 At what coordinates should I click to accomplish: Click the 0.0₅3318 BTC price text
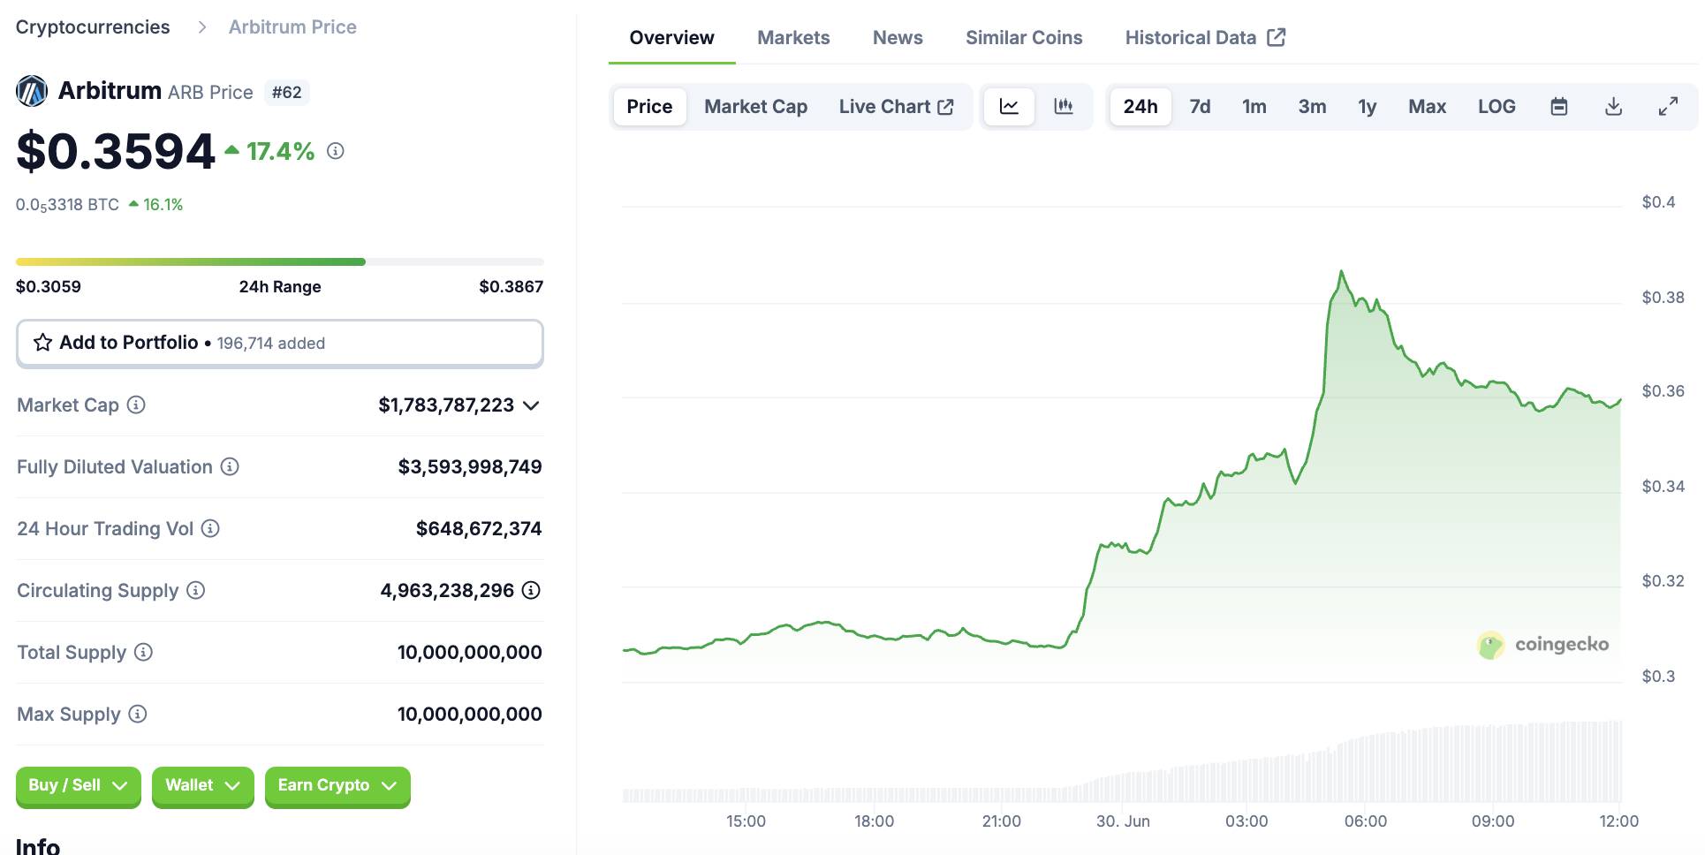[x=67, y=205]
